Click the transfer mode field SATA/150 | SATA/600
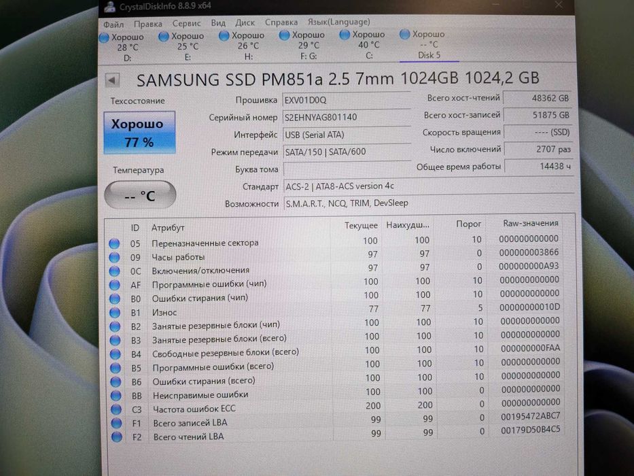634x476 pixels. coord(347,152)
